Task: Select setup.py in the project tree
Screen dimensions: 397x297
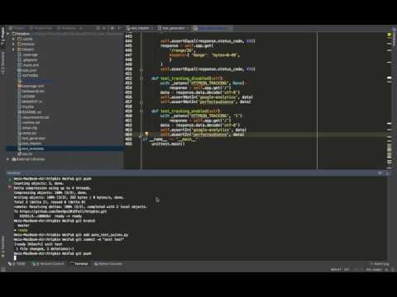Action: pyautogui.click(x=27, y=133)
